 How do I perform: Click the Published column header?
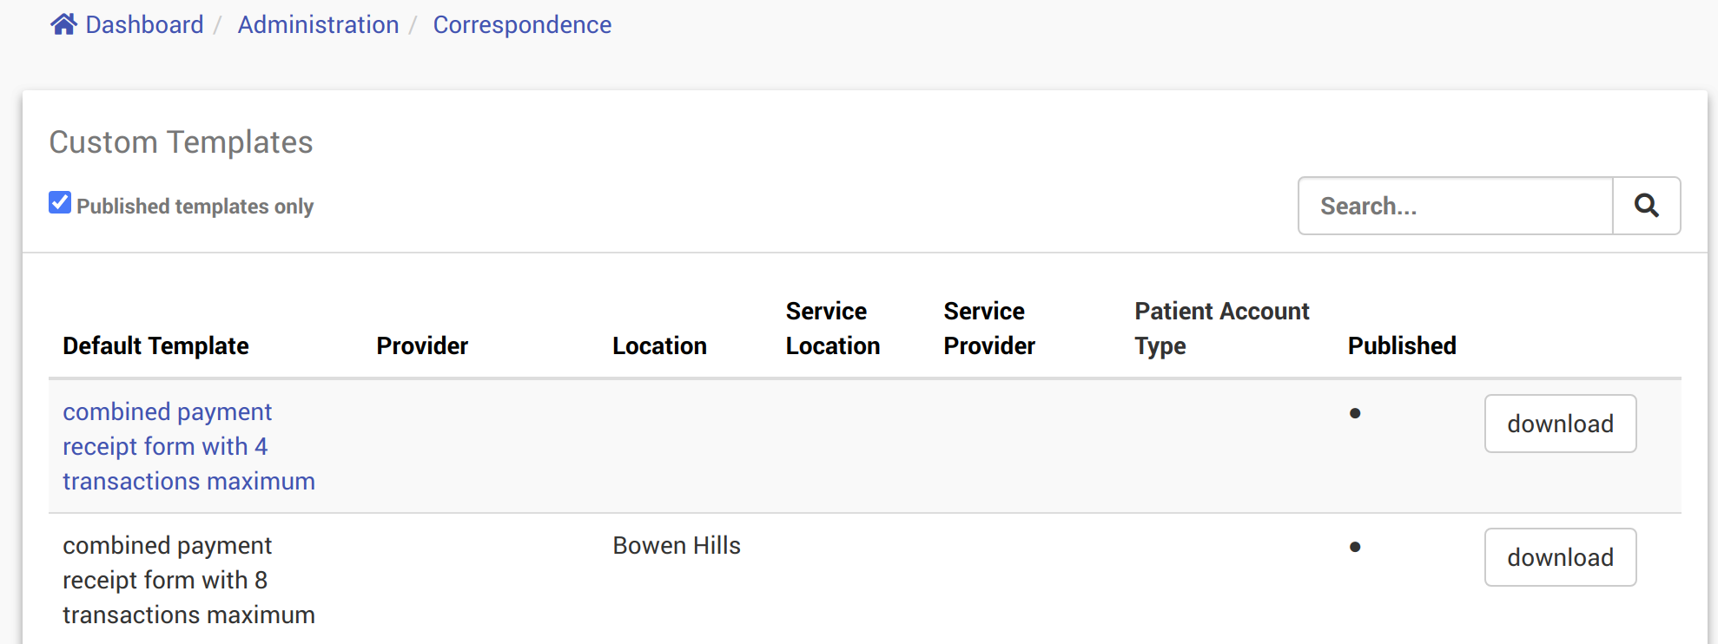point(1402,345)
